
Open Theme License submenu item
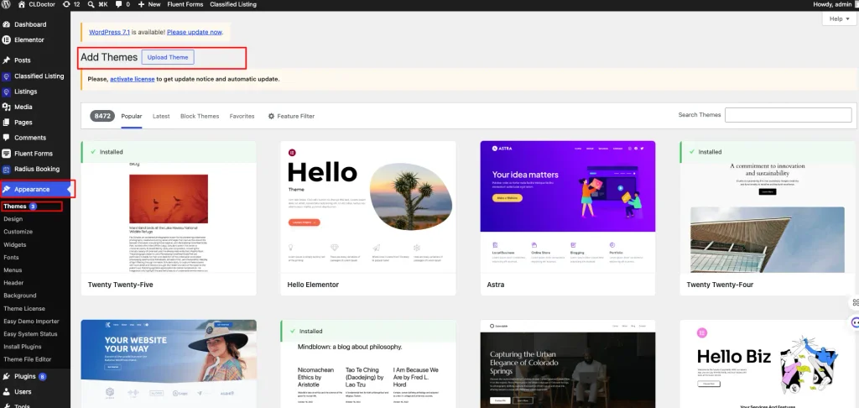pos(24,308)
